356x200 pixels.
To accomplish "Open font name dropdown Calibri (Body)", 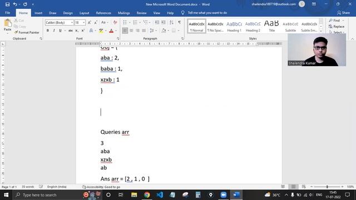I will [72, 22].
